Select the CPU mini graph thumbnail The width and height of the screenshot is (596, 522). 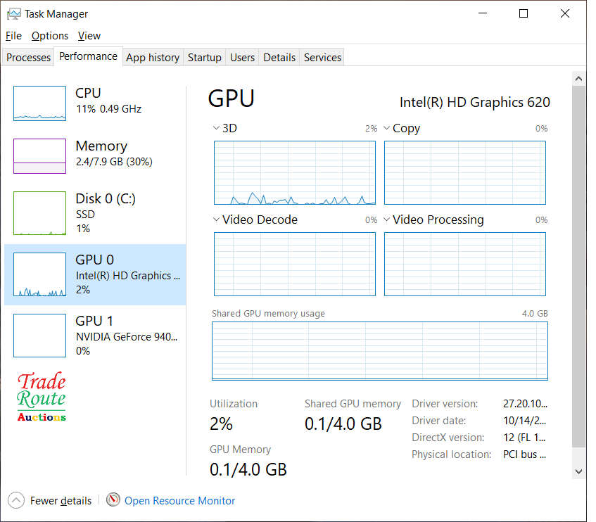(39, 103)
